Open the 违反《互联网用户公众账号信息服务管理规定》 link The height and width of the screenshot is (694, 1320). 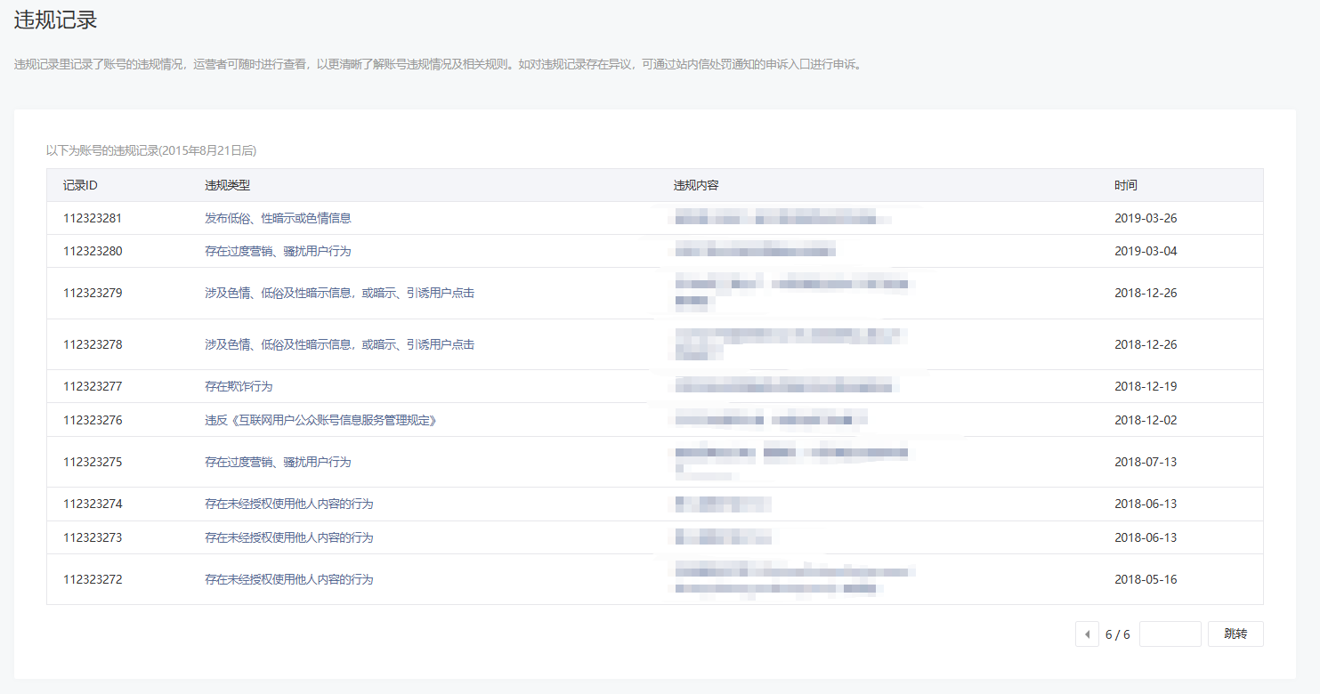(320, 420)
